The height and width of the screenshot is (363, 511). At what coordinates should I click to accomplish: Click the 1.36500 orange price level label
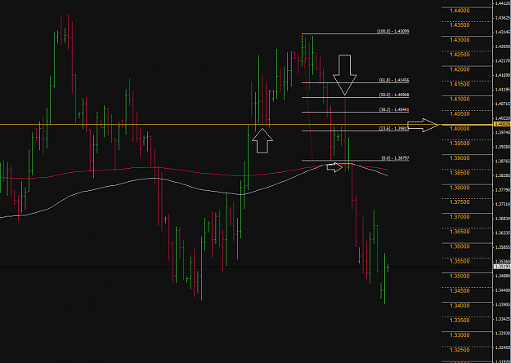click(x=459, y=232)
